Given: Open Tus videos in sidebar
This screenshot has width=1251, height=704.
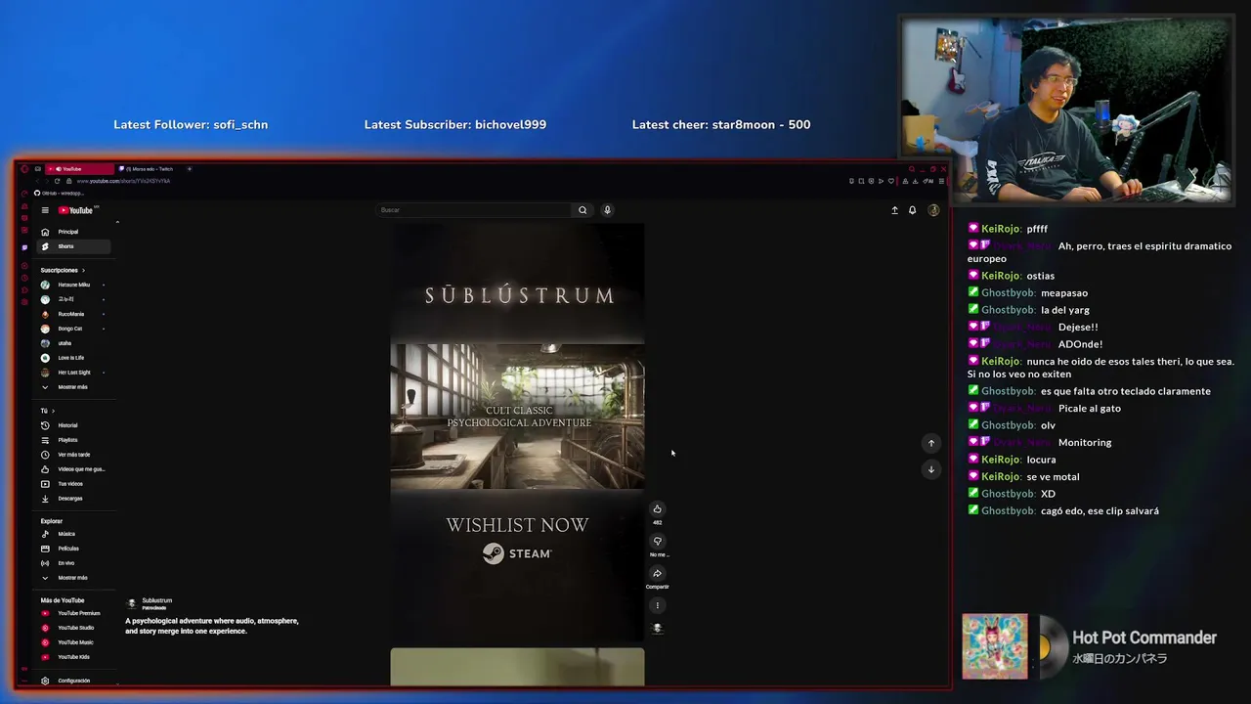Looking at the screenshot, I should click(75, 484).
